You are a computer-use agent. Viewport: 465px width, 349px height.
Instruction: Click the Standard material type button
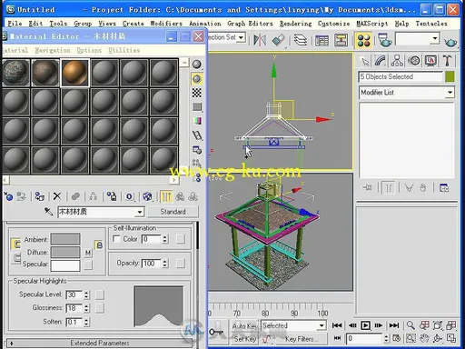[173, 212]
